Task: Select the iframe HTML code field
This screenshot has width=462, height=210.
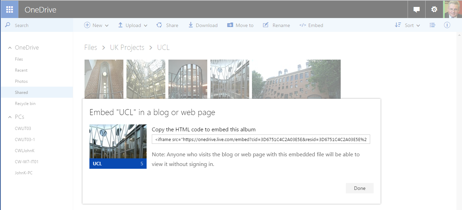Action: click(261, 139)
